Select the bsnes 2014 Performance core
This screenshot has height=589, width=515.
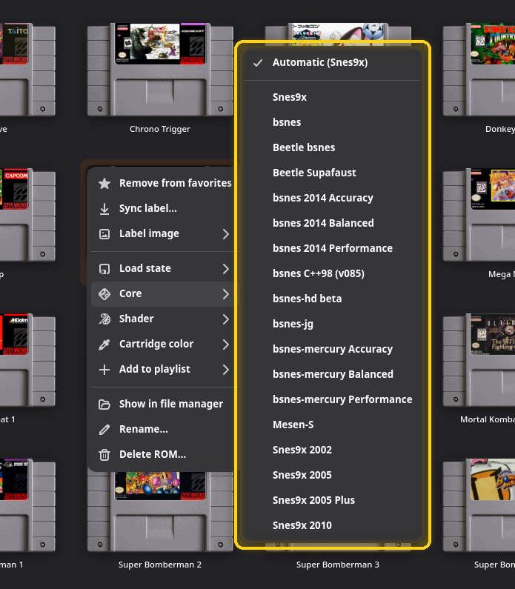[332, 248]
